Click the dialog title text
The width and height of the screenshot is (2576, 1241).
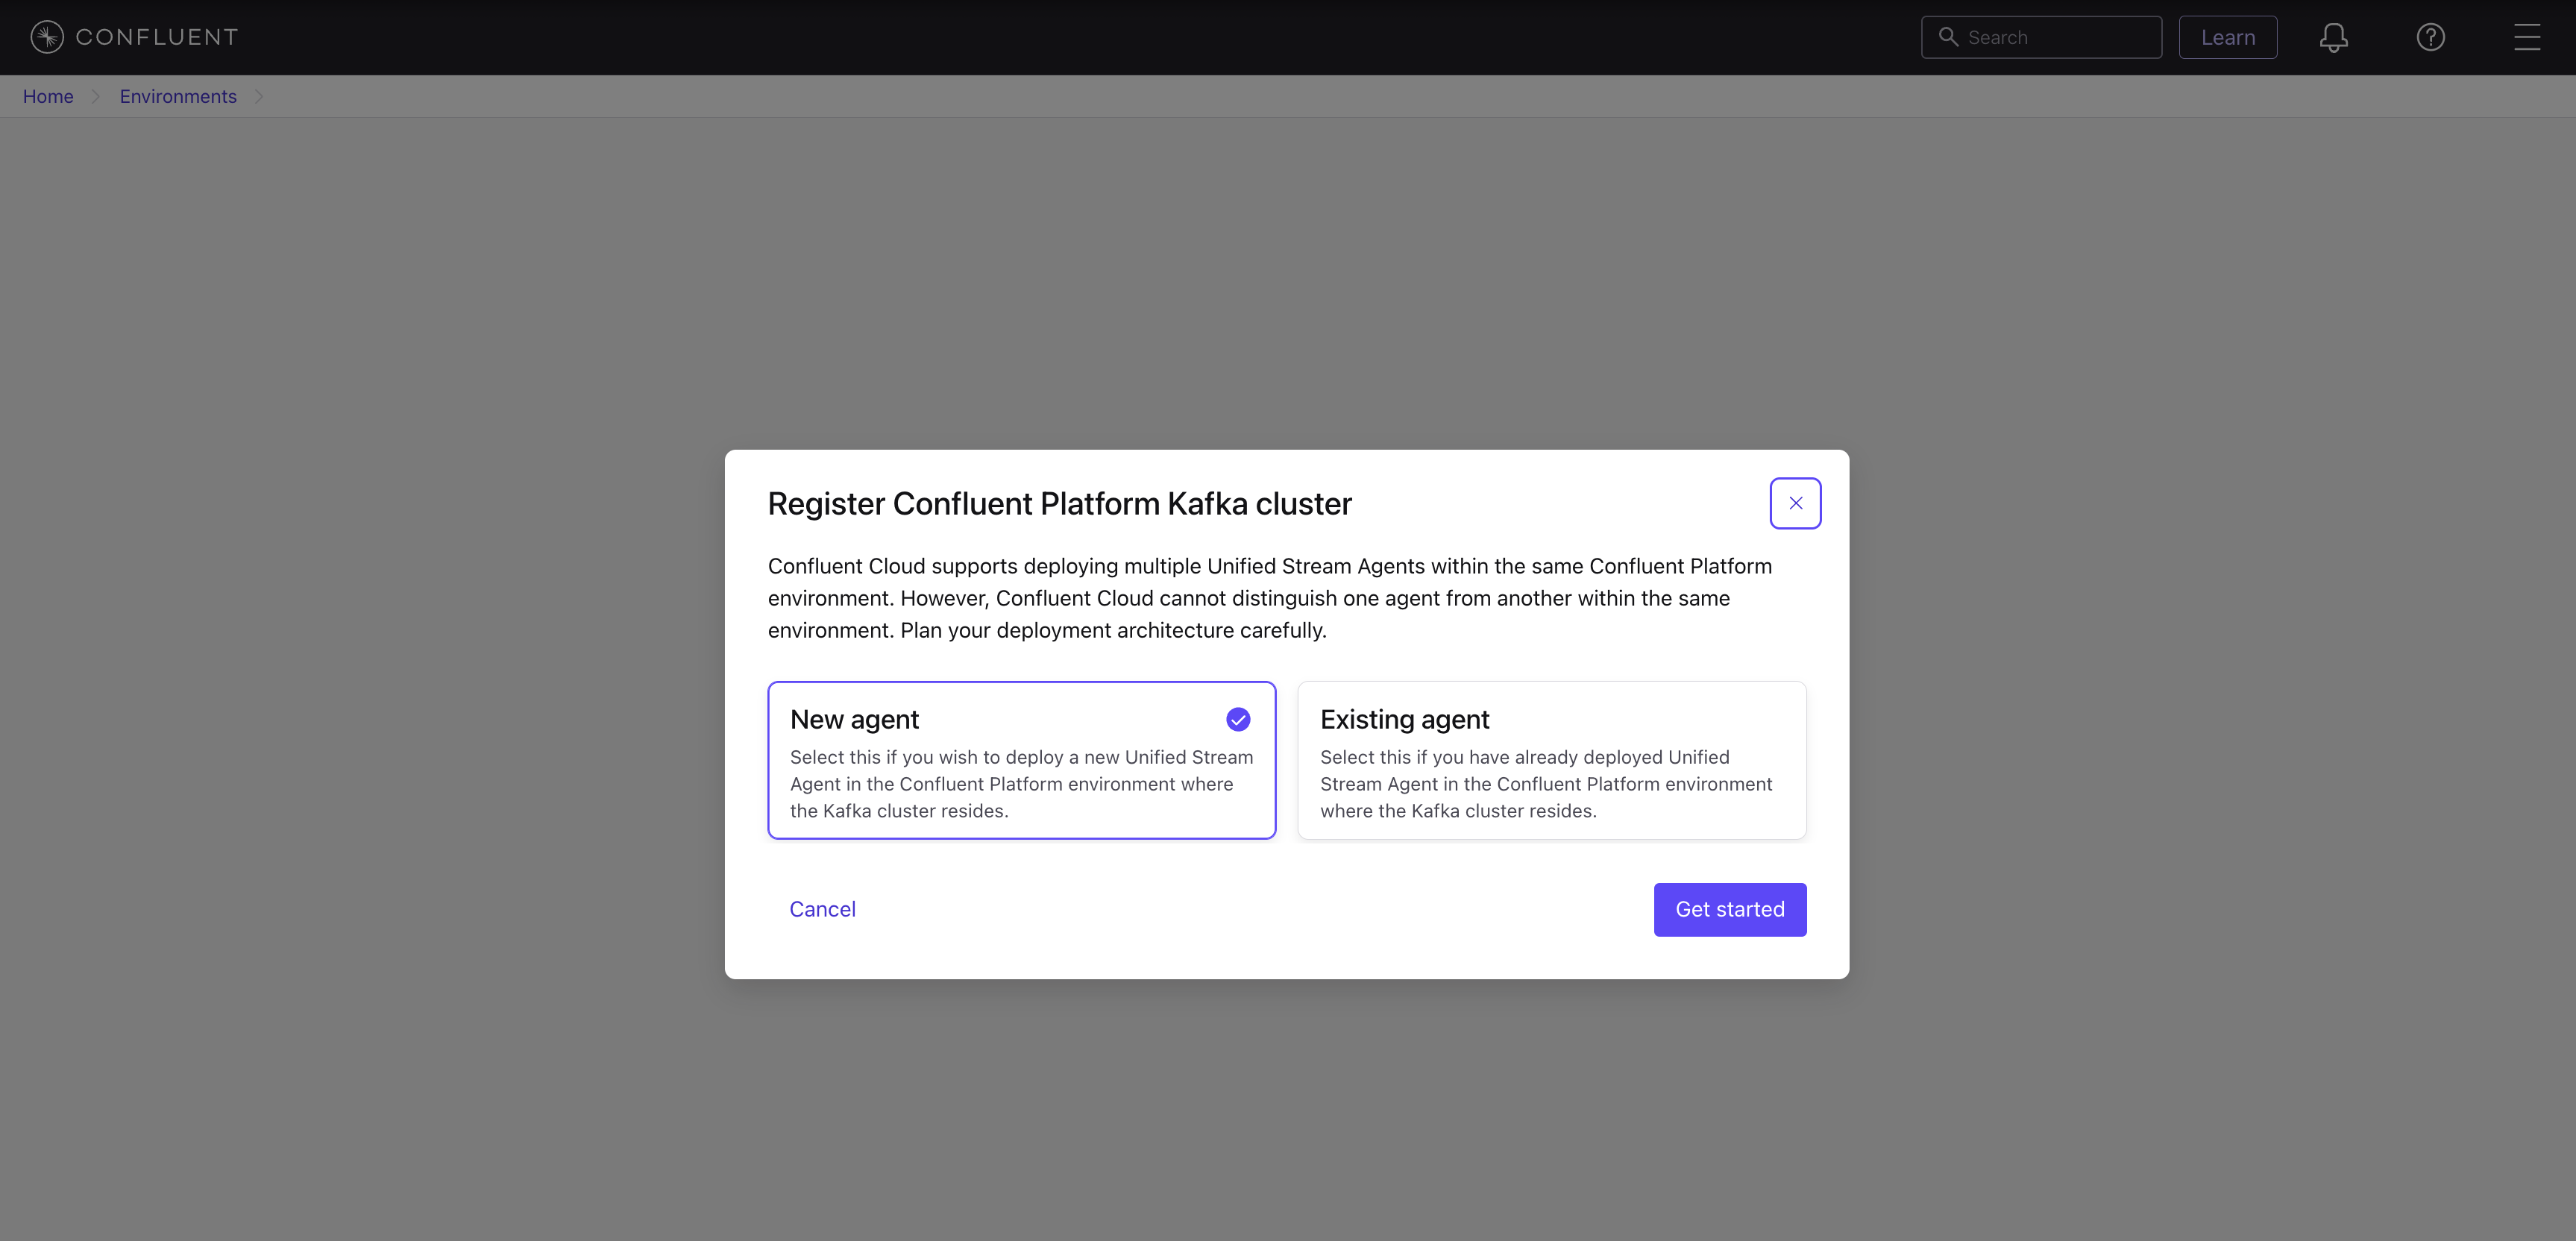click(x=1059, y=504)
